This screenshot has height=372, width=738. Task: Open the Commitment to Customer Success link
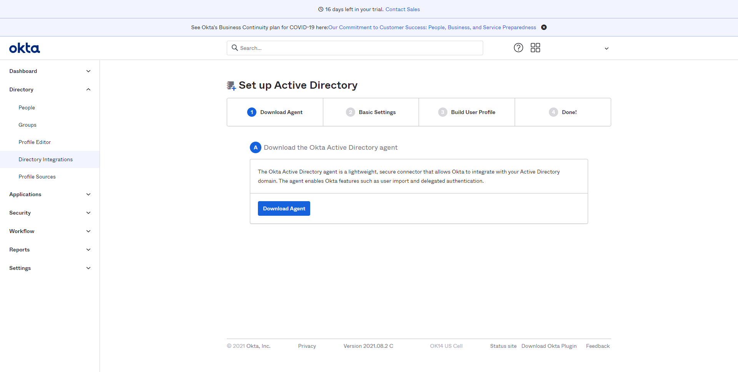pyautogui.click(x=432, y=27)
